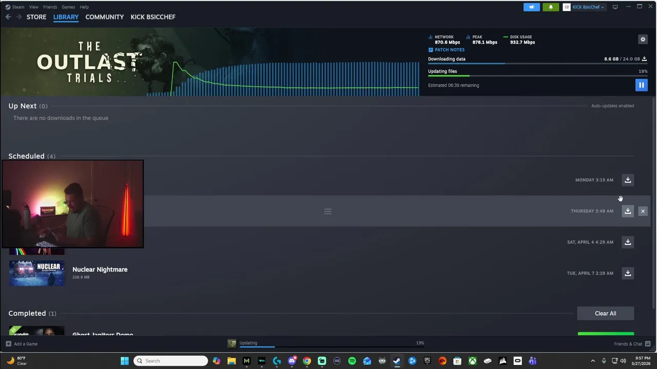Screen dimensions: 657x369
Task: Remove the Thursday 3:48 AM scheduled item
Action: pos(643,211)
